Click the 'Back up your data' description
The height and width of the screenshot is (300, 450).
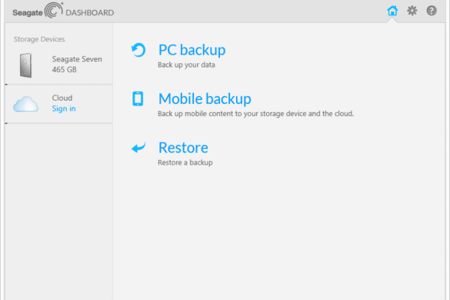click(x=186, y=65)
